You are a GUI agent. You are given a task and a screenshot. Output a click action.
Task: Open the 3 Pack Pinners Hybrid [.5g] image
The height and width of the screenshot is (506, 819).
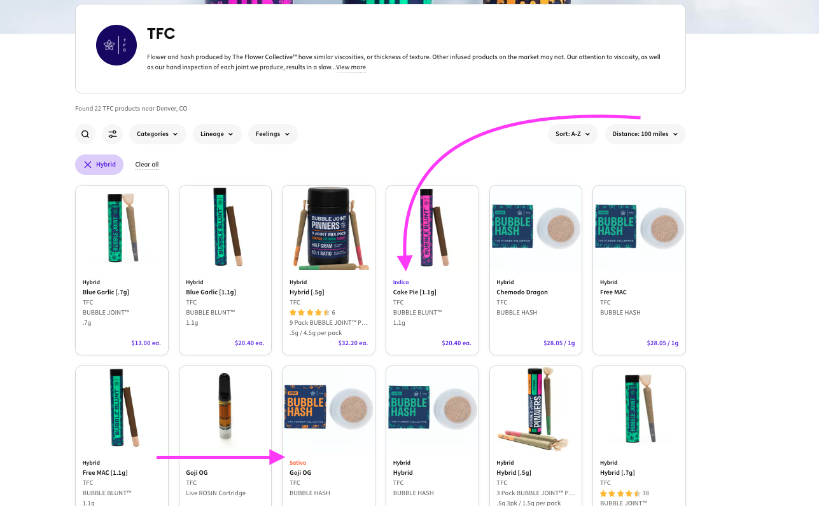pos(535,408)
